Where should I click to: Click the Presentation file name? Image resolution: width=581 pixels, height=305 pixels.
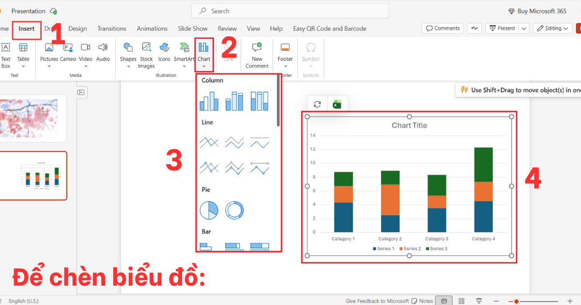[x=29, y=11]
